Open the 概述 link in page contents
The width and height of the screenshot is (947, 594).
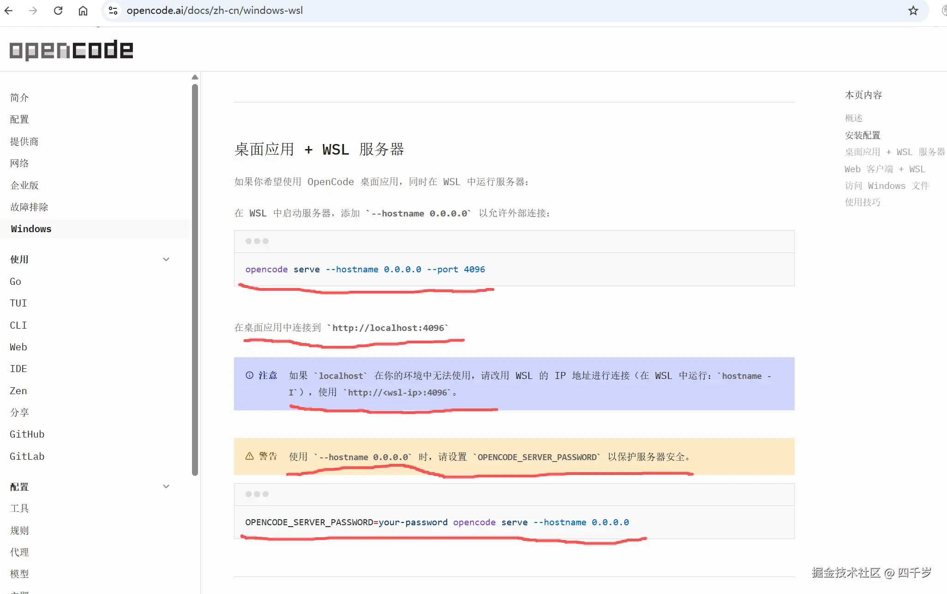coord(854,118)
